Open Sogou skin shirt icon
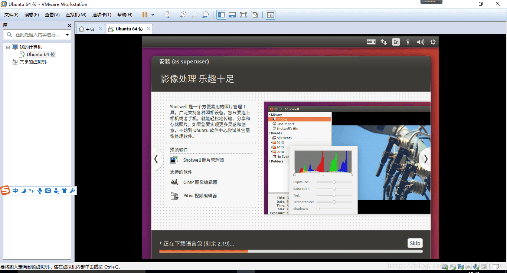The image size is (507, 273). pos(64,191)
